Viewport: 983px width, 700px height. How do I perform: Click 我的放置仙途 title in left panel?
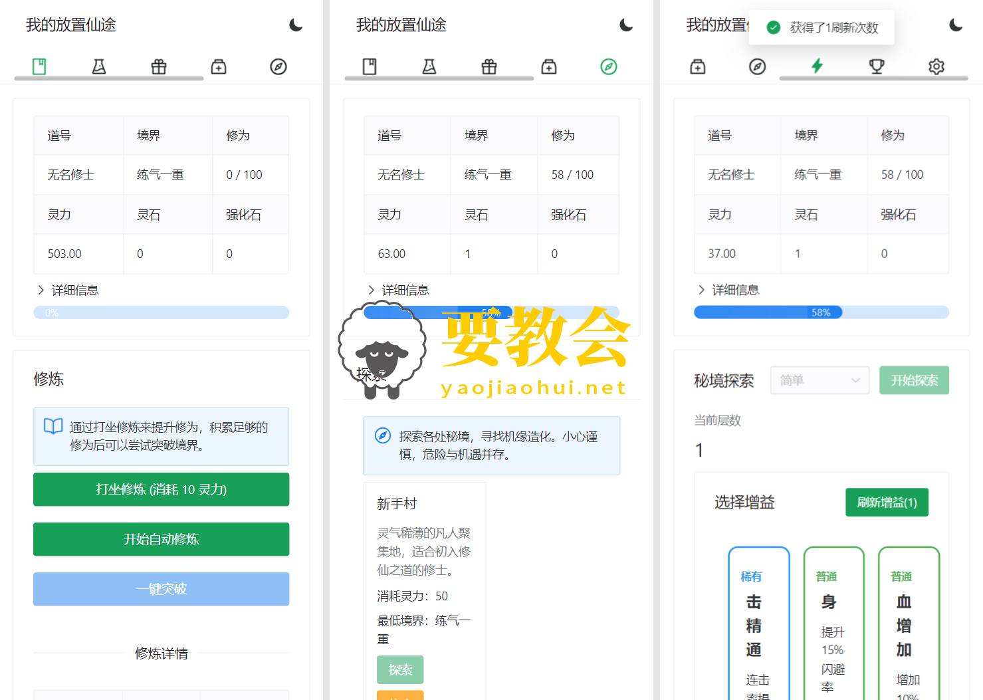pyautogui.click(x=70, y=25)
